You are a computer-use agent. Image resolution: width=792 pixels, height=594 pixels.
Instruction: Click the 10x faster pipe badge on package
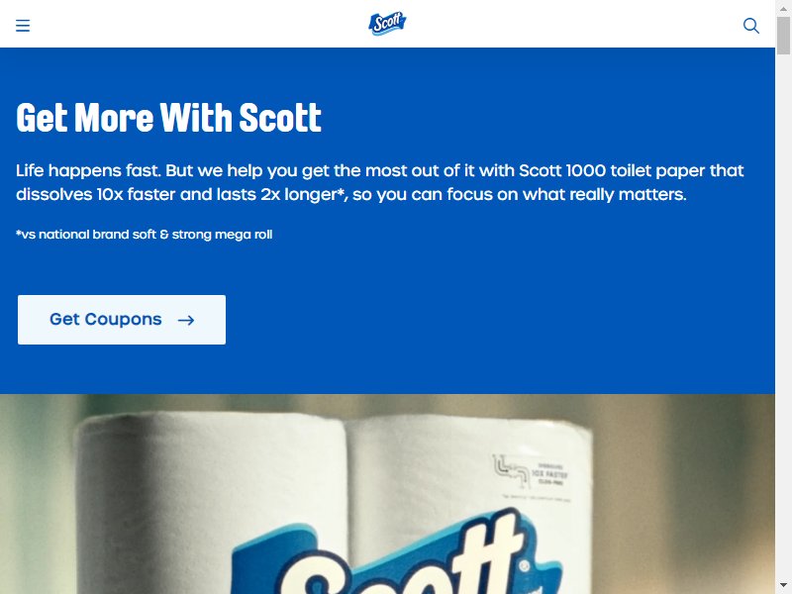pos(532,475)
